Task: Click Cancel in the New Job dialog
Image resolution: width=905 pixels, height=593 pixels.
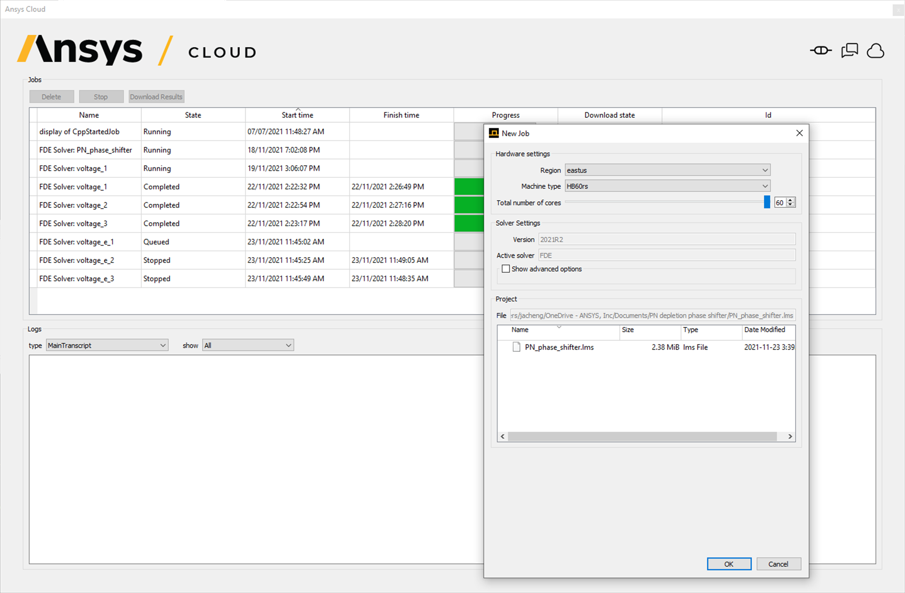Action: tap(778, 564)
